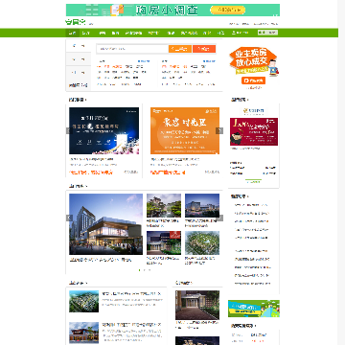345x345 pixels.
Task: Open the dark blue night-scene property ad
Action: click(x=103, y=131)
